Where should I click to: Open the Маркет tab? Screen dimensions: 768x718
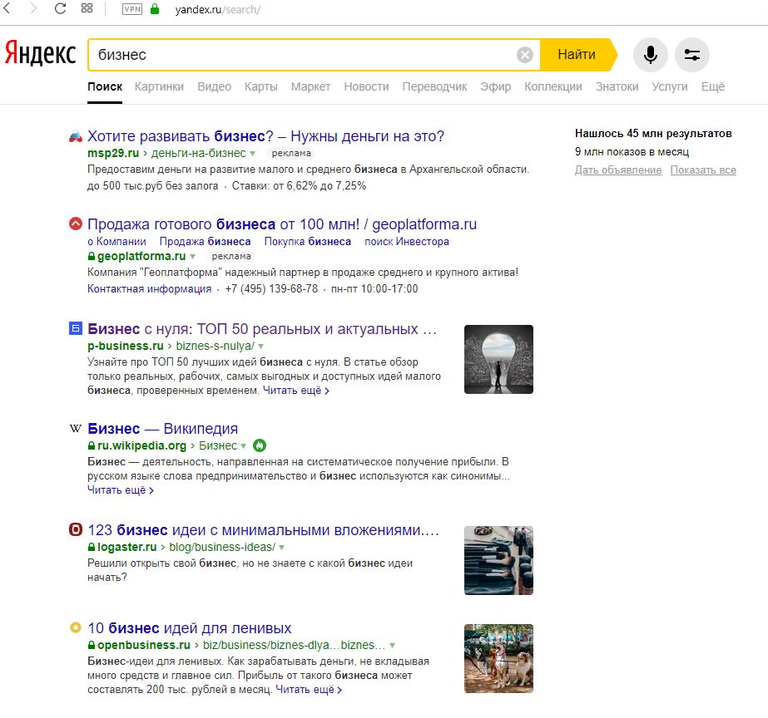(x=310, y=86)
